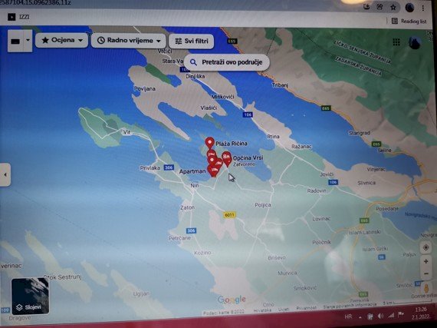The image size is (437, 328).
Task: Click the Apartman label on map
Action: (192, 171)
